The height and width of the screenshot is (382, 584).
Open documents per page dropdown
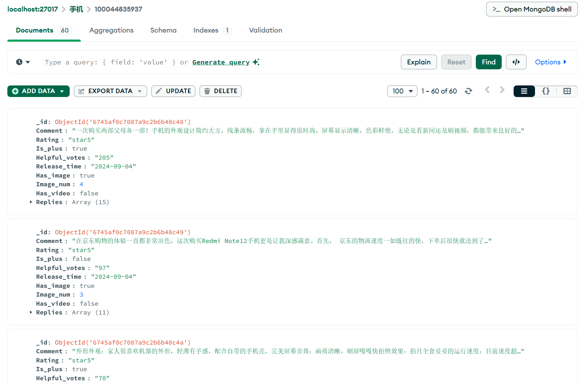pyautogui.click(x=402, y=91)
